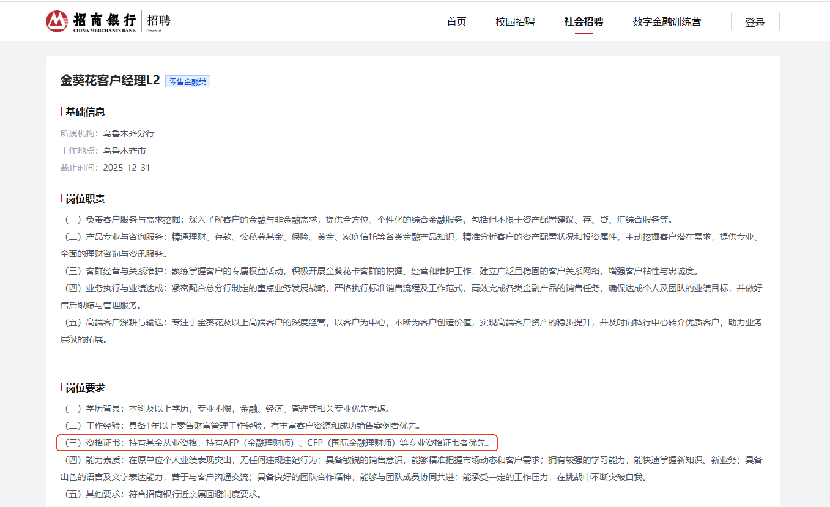Click the 岗位职责 section heading
This screenshot has width=830, height=507.
click(85, 199)
